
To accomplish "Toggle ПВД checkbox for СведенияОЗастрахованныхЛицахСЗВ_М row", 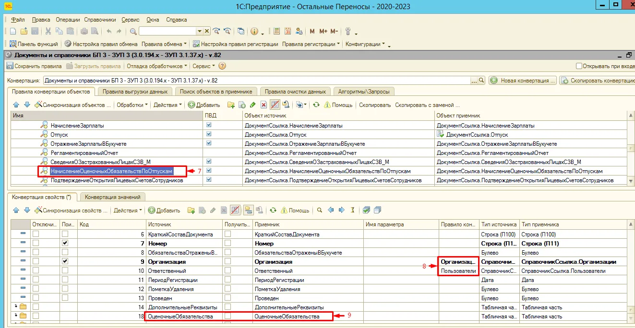I will pyautogui.click(x=209, y=162).
